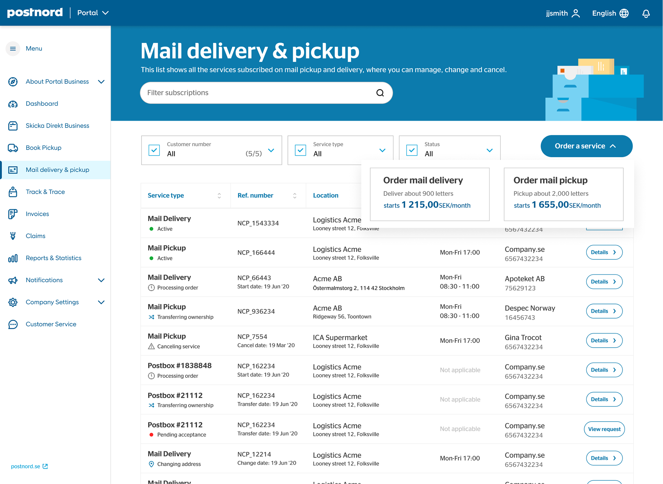Open Skicka Direkt Business menu item
The width and height of the screenshot is (663, 484).
[x=57, y=126]
